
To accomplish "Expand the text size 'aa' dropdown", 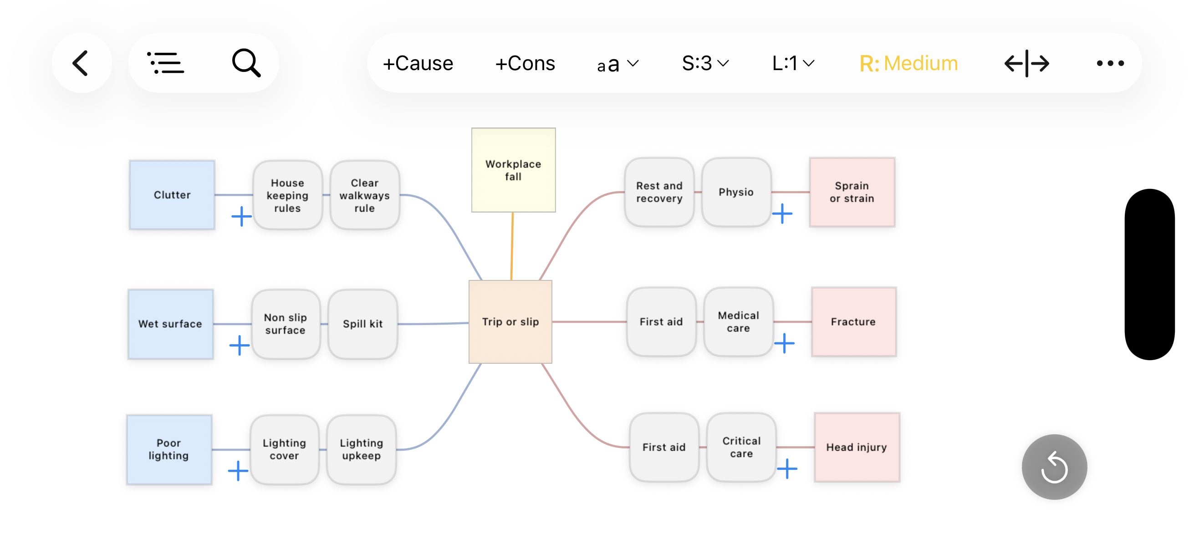I will pos(617,63).
